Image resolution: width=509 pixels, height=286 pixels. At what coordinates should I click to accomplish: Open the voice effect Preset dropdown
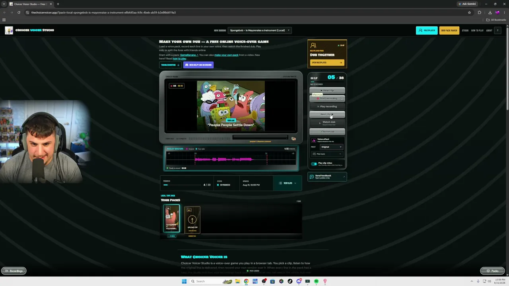pyautogui.click(x=331, y=147)
